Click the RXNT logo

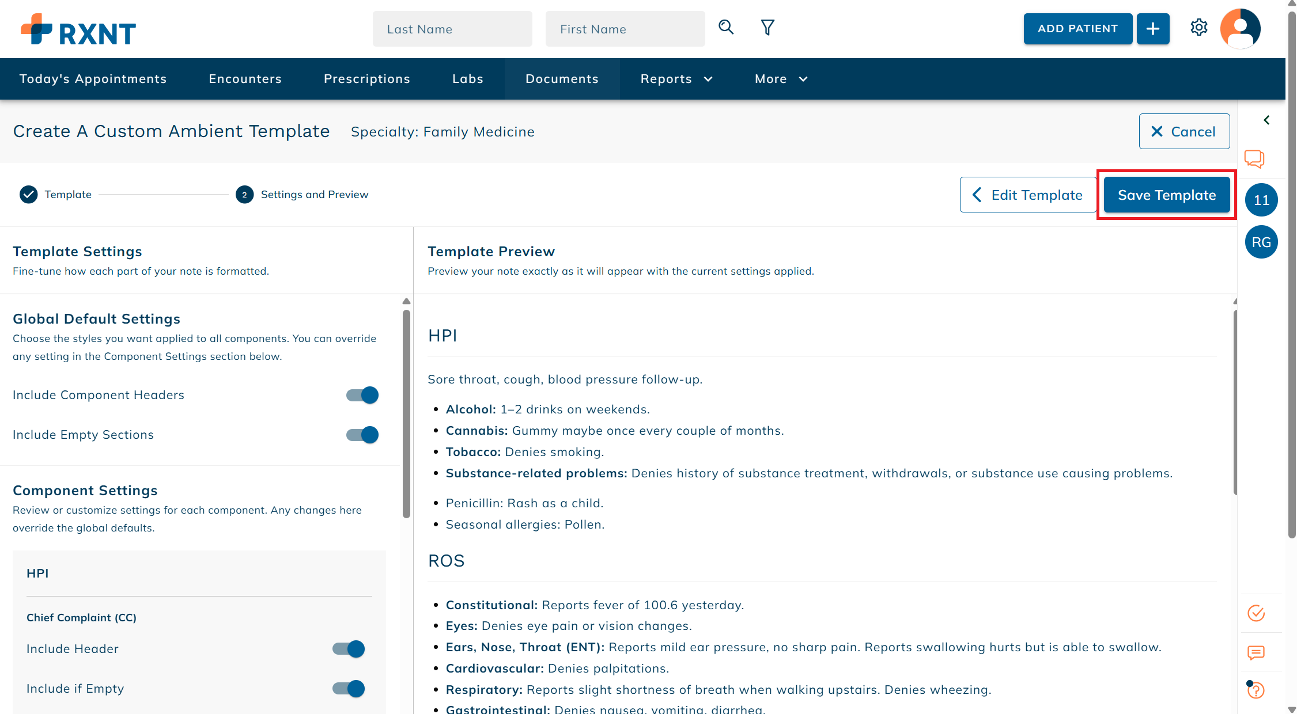pos(78,29)
